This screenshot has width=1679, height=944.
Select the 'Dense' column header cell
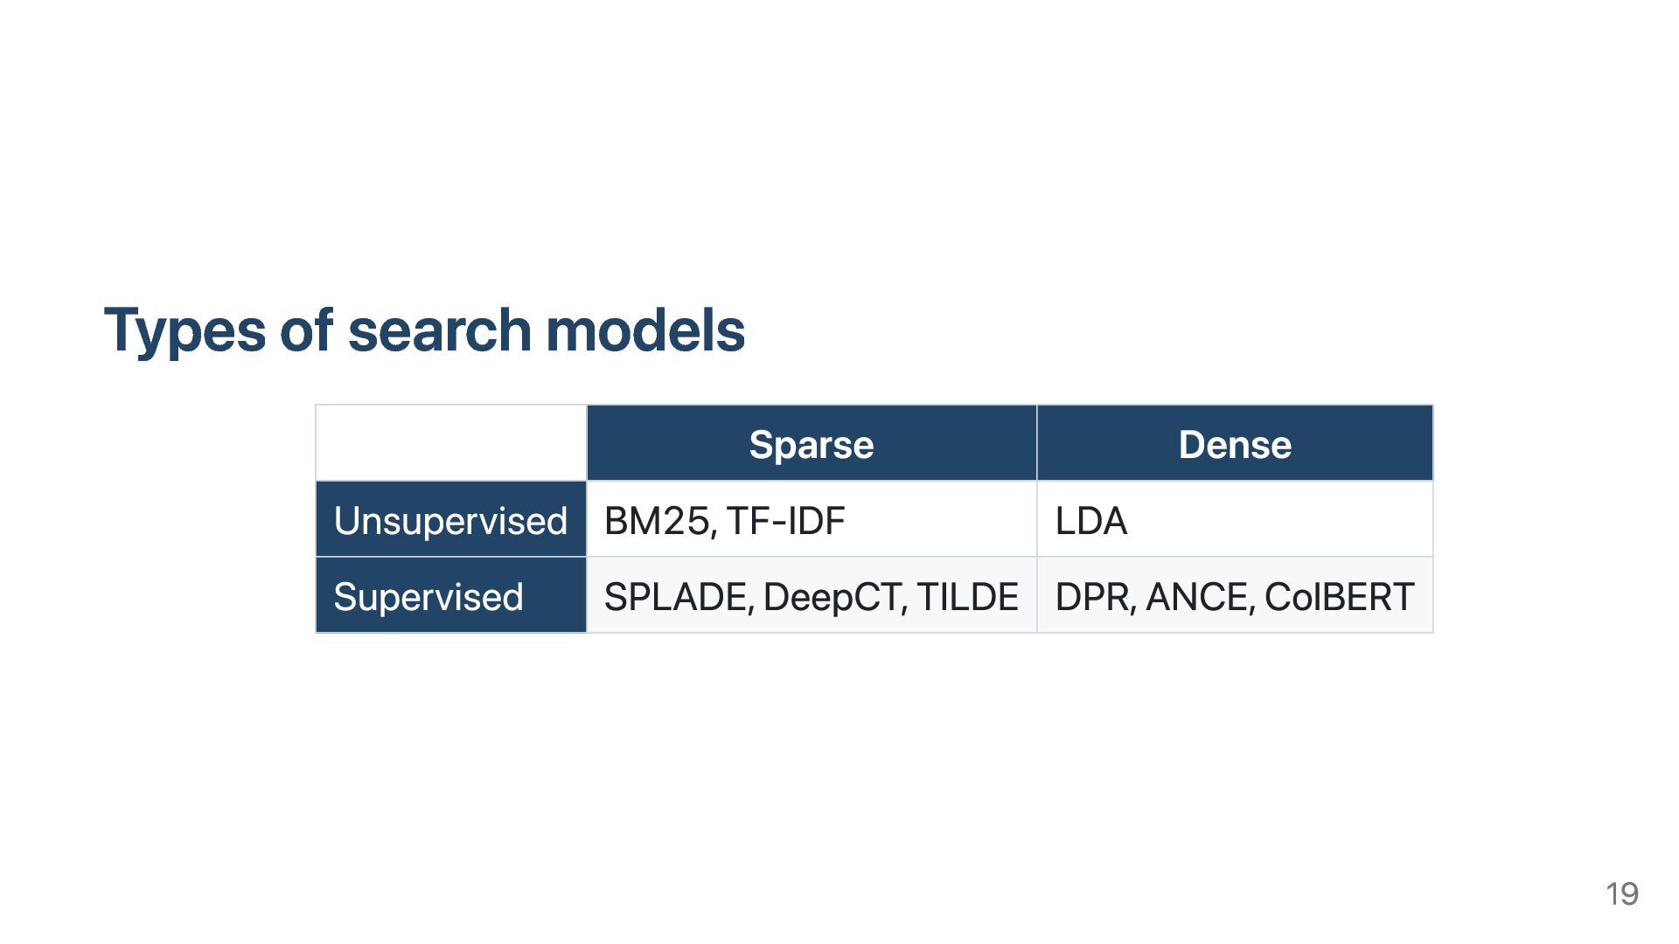tap(1235, 443)
